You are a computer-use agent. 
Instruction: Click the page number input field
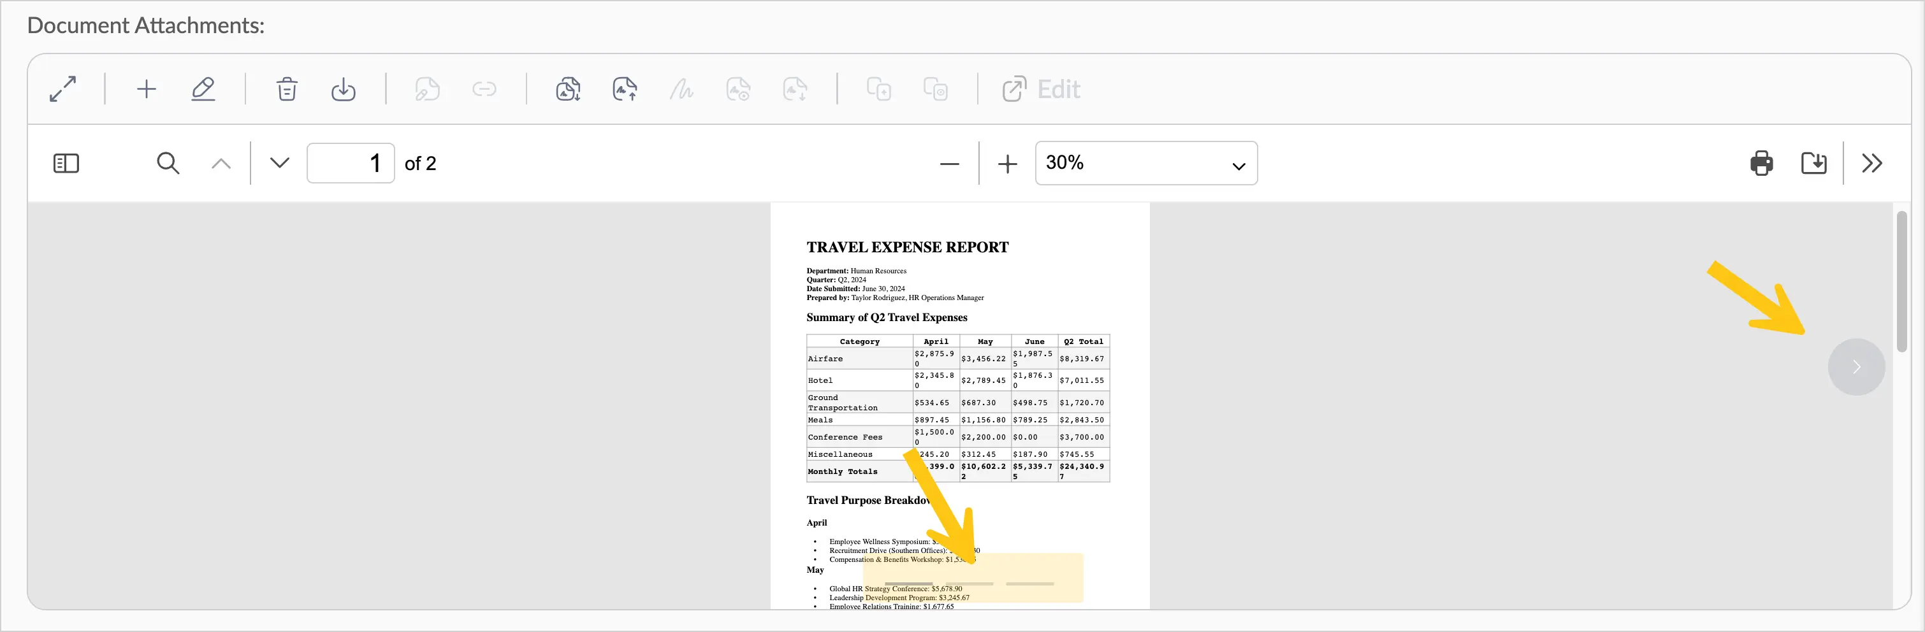coord(351,163)
